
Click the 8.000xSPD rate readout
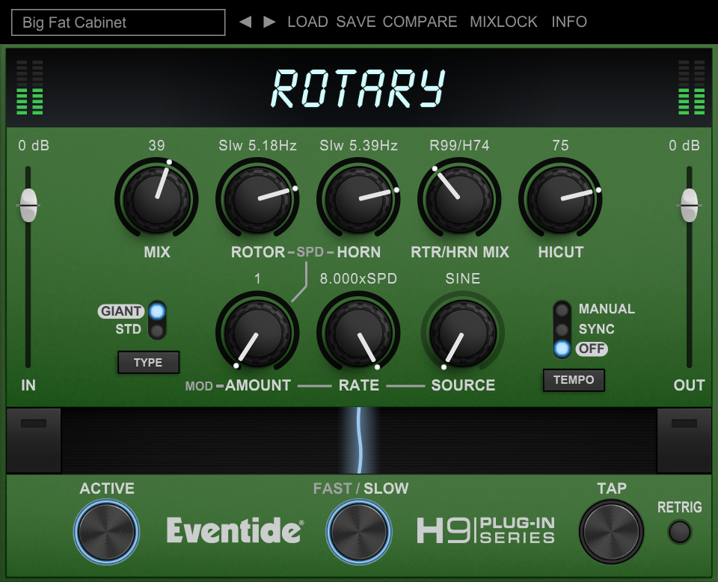pos(358,278)
